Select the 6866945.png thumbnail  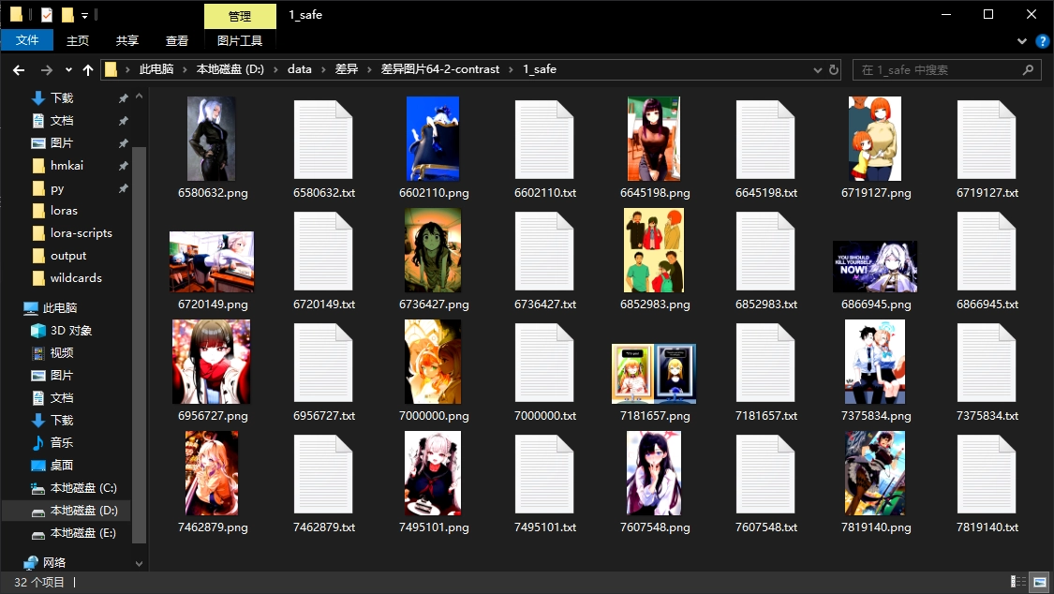tap(875, 266)
